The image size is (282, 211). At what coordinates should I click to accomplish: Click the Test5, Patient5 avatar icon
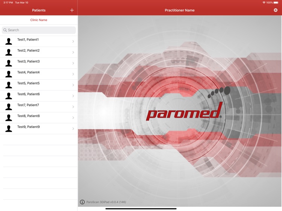pos(9,85)
